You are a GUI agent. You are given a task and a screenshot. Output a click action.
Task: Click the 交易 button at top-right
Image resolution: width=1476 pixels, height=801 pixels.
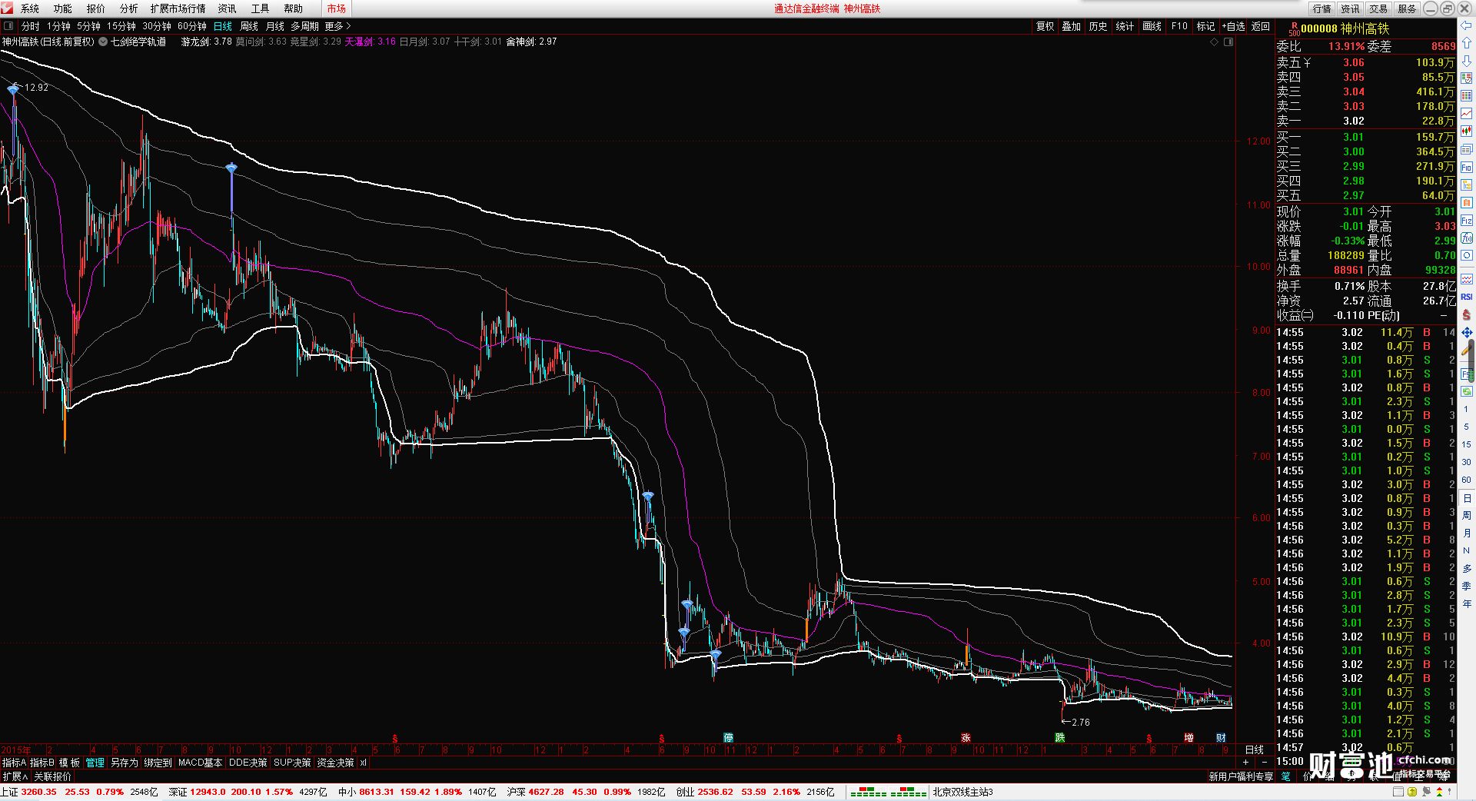click(x=1379, y=8)
